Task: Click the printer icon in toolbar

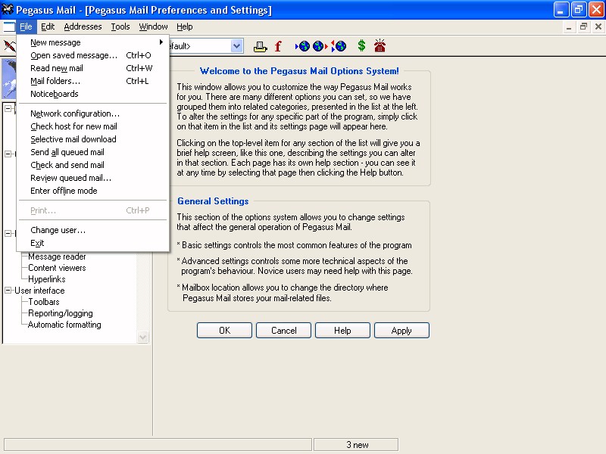Action: [x=260, y=46]
